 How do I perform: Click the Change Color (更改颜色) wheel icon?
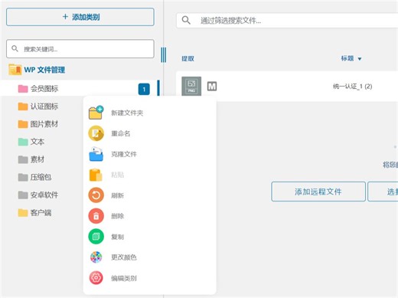[x=96, y=257]
